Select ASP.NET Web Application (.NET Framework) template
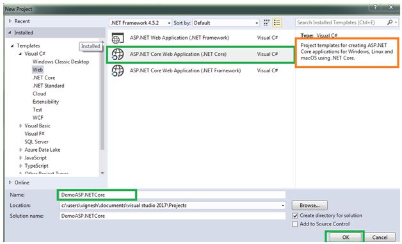The width and height of the screenshot is (402, 244). pos(200,38)
